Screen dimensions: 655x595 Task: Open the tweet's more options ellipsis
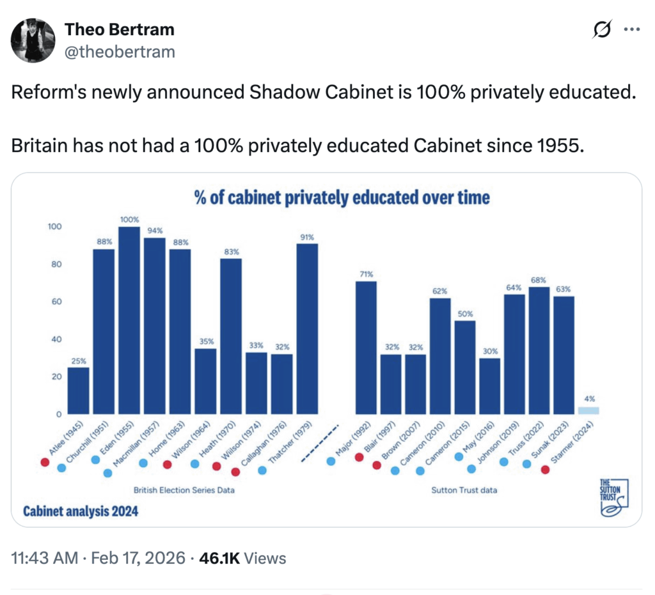coord(631,29)
